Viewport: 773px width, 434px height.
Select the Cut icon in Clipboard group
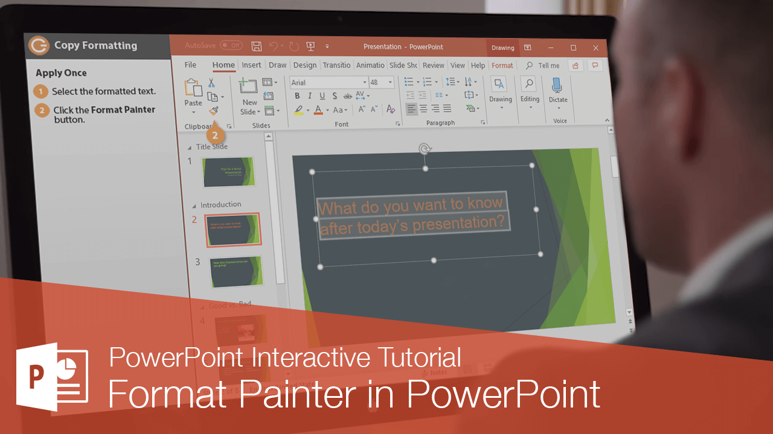tap(211, 83)
